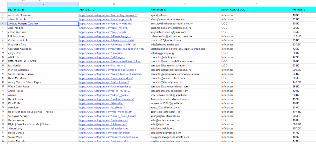Screen dimensions: 316x144
Task: Open the omareducacionfinanciera Instagram link
Action: tap(111, 74)
